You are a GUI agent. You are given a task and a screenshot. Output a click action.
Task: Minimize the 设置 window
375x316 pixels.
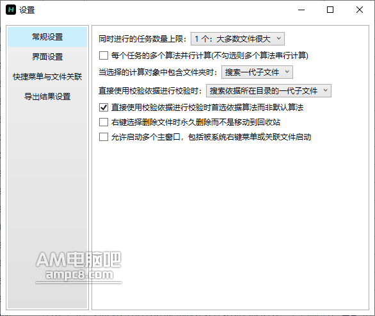301,10
